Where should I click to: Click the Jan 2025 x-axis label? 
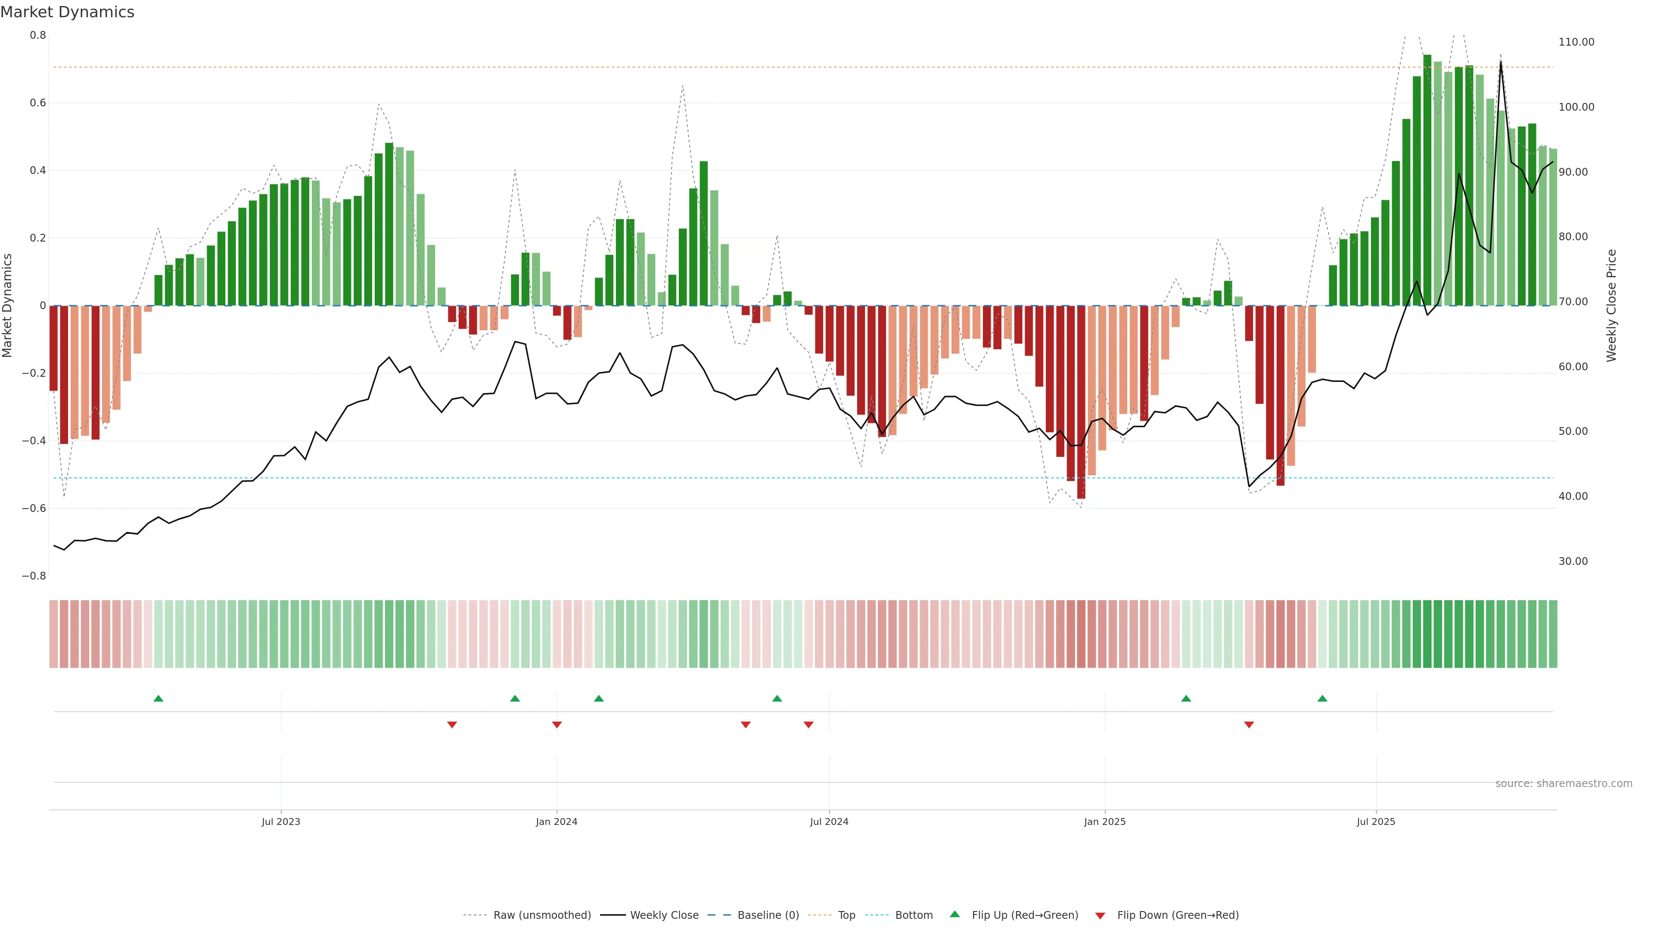[x=1104, y=821]
